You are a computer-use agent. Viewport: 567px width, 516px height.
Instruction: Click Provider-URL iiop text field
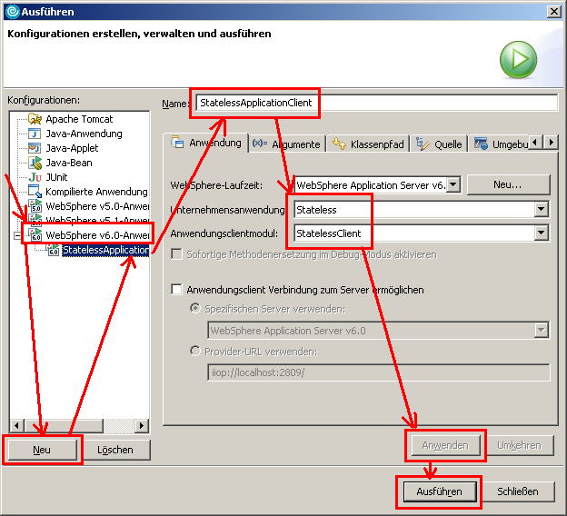click(379, 372)
